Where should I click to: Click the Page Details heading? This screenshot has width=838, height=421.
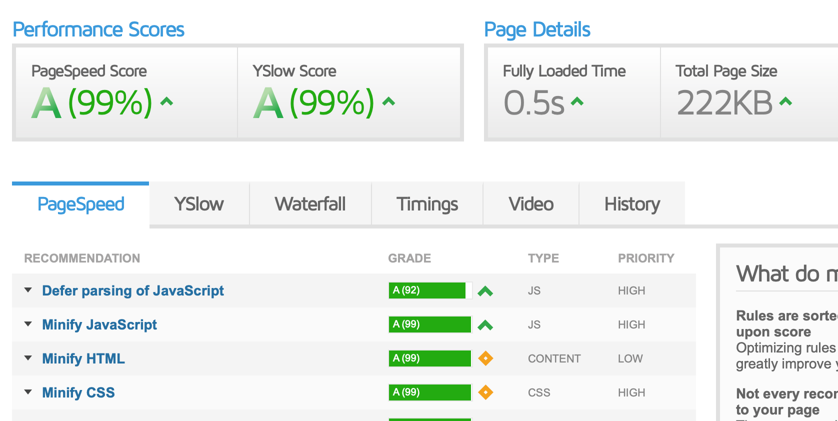click(x=537, y=29)
